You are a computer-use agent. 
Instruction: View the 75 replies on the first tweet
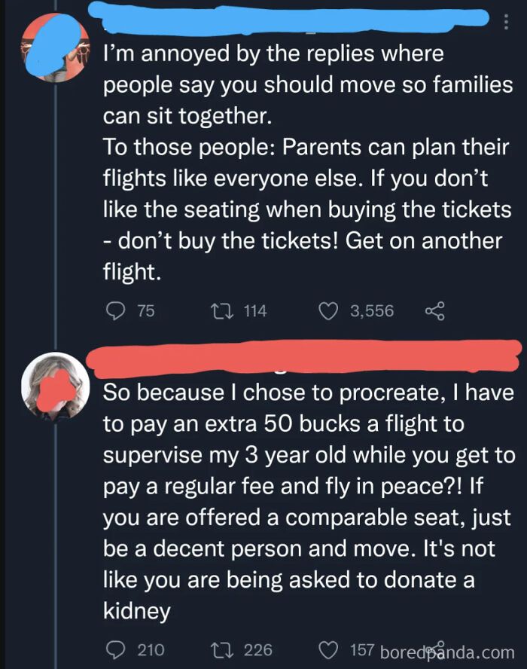coord(134,310)
